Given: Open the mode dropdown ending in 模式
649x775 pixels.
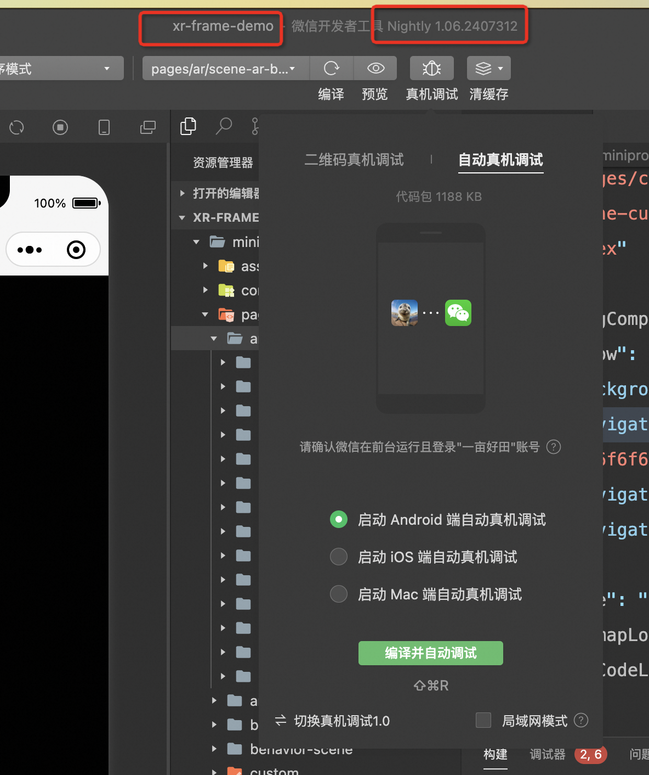Looking at the screenshot, I should 61,68.
